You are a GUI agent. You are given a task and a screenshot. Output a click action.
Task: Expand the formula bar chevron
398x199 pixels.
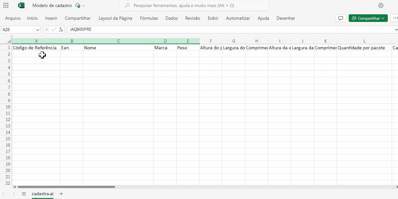tap(396, 30)
